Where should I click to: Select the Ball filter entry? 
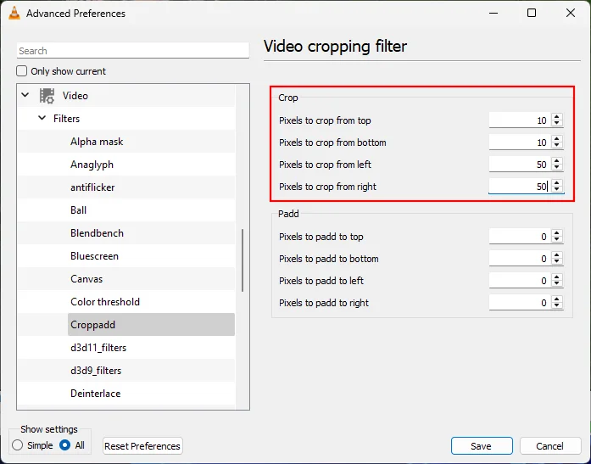78,210
